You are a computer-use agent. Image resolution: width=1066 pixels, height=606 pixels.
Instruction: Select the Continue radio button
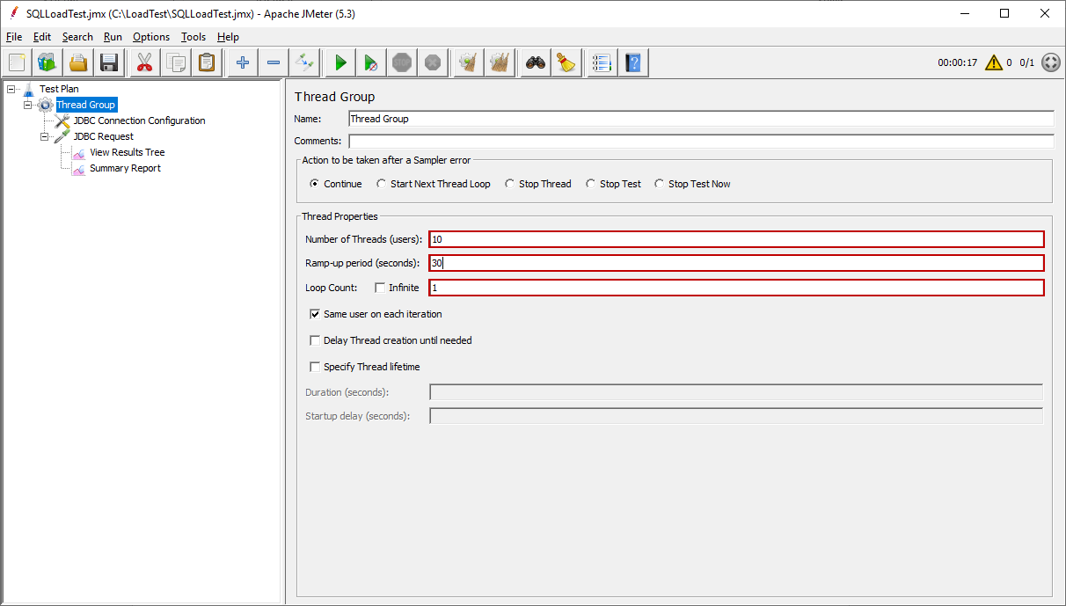[x=314, y=184]
